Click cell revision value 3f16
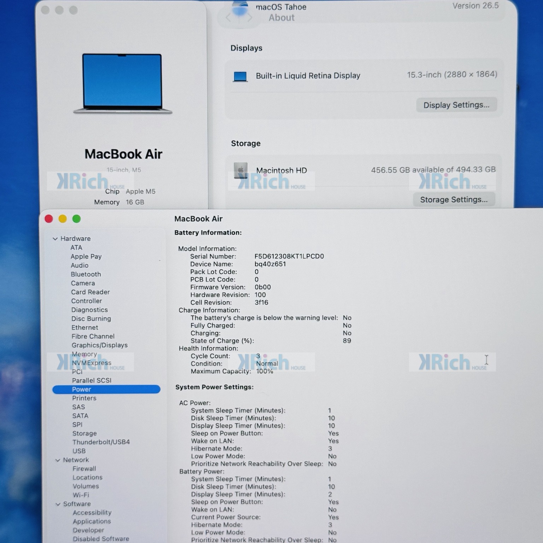Viewport: 543px width, 543px height. pos(261,303)
